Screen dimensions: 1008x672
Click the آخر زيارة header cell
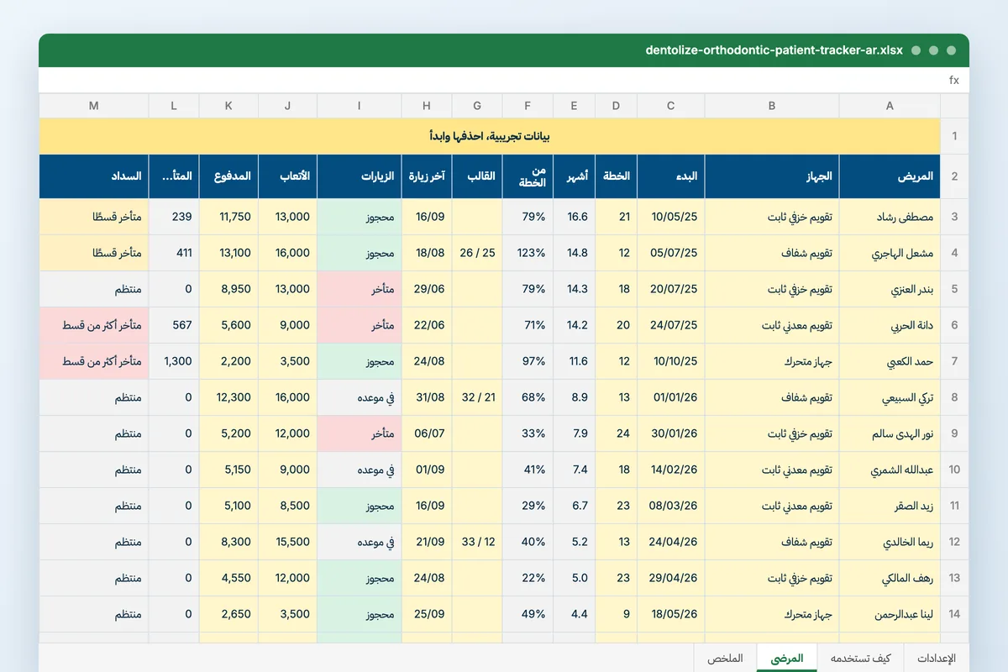click(427, 176)
